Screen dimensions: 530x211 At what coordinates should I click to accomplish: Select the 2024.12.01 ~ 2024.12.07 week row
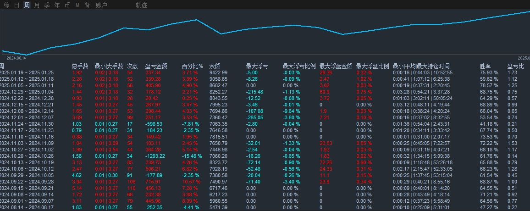click(x=265, y=117)
